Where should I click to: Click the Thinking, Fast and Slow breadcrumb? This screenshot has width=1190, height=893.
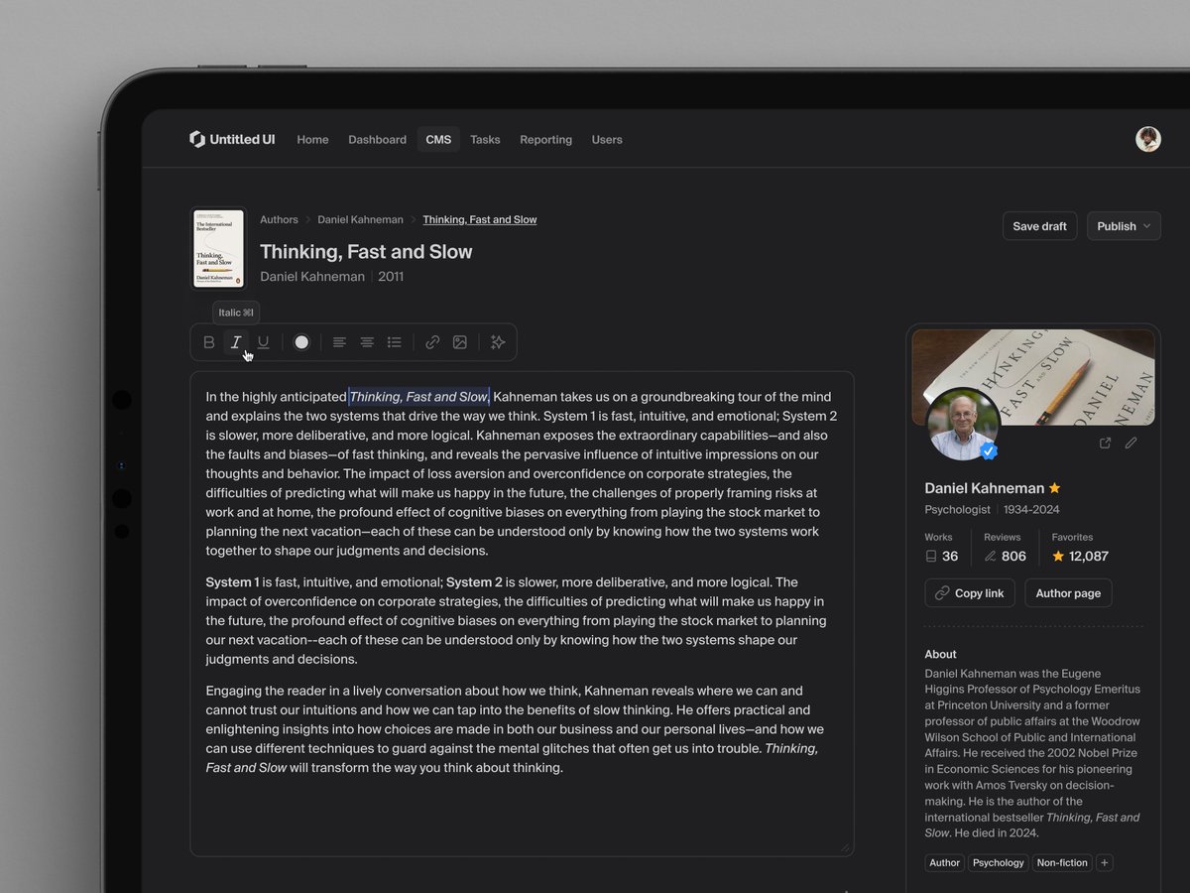pos(480,220)
